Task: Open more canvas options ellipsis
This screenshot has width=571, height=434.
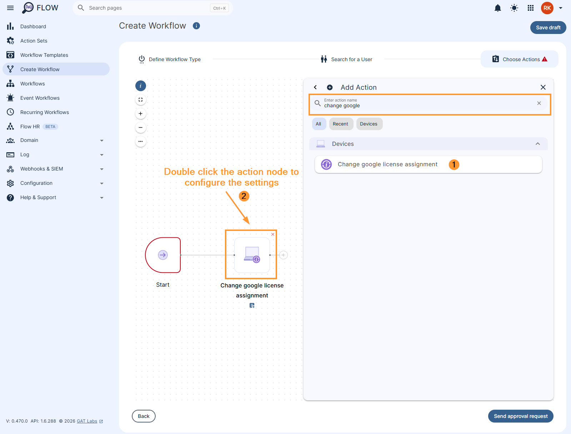Action: click(x=141, y=142)
